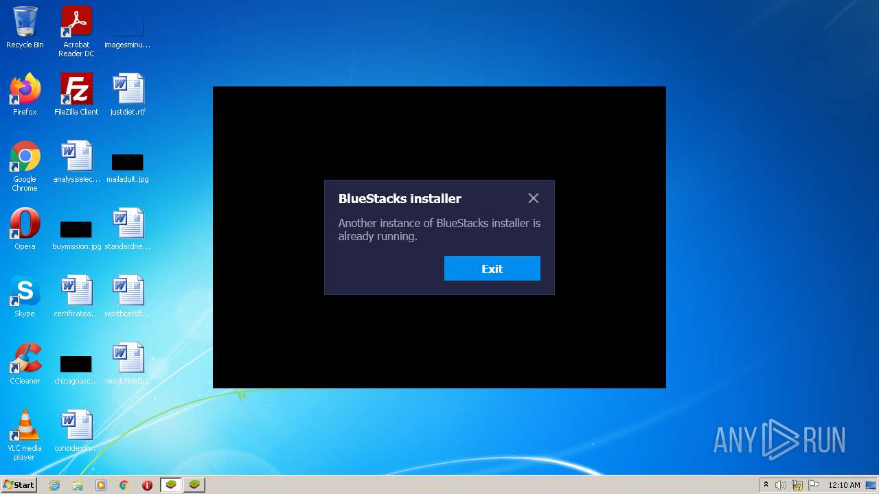Select the standardne document icon on the desktop
This screenshot has width=879, height=494.
coord(128,229)
